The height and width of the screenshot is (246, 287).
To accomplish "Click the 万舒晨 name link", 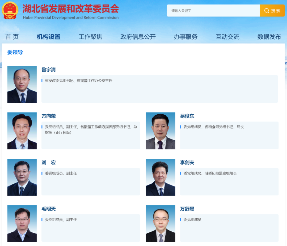I will (187, 209).
